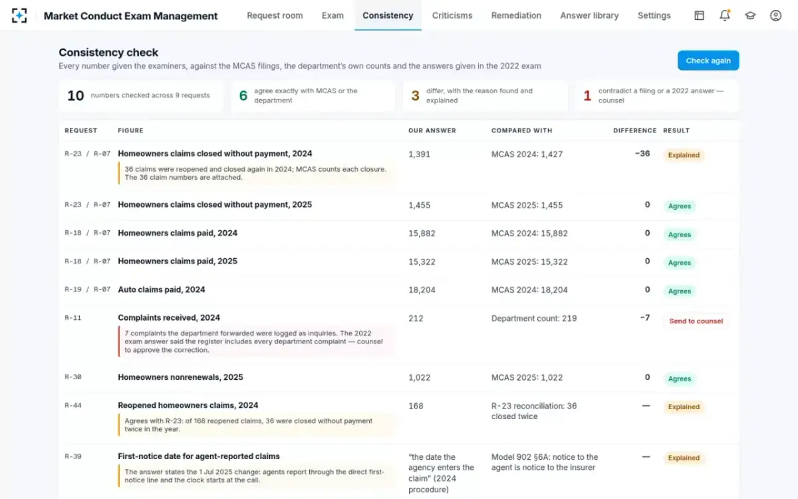Click the RESULT column header
This screenshot has height=499, width=798.
[x=676, y=130]
